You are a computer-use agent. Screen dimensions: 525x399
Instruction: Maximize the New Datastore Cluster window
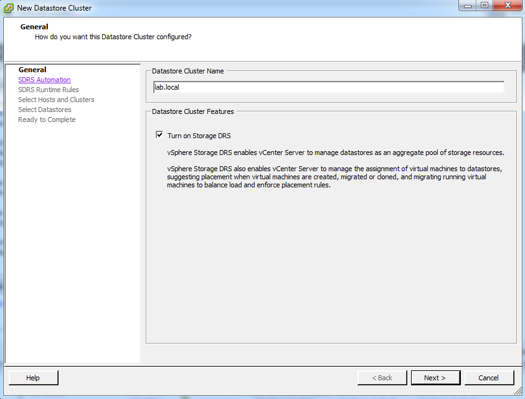[484, 6]
